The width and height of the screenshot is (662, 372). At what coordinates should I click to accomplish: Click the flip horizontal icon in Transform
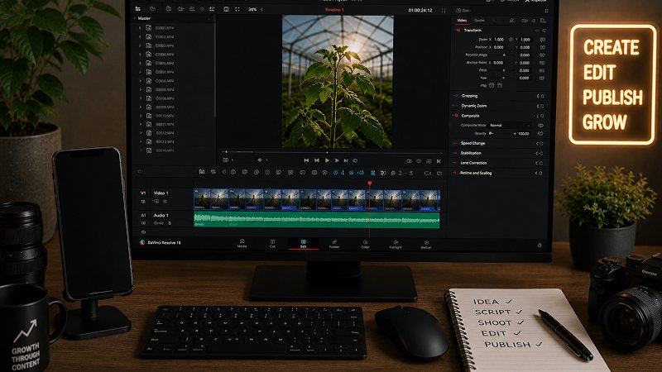[492, 85]
